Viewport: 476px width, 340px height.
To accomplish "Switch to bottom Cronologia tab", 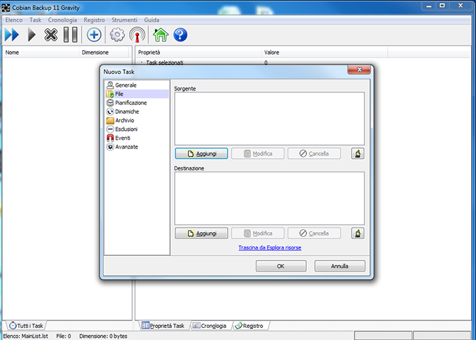I will coord(210,326).
